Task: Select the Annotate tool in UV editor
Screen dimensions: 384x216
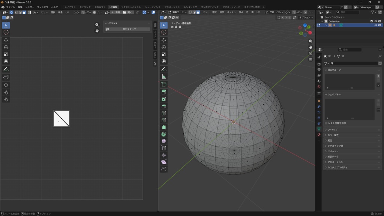Action: (x=6, y=69)
